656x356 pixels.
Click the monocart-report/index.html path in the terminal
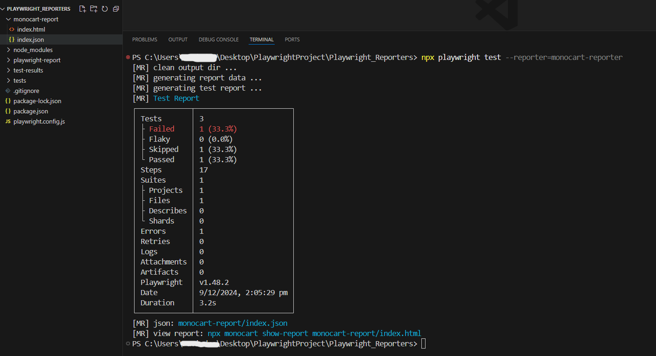click(367, 334)
